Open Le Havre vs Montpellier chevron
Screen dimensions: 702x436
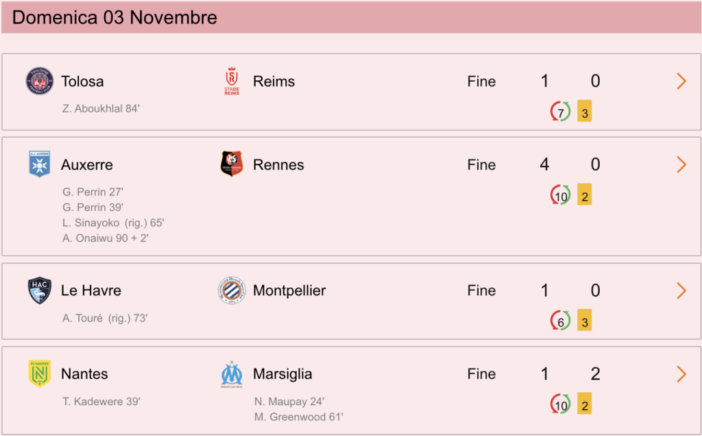pyautogui.click(x=681, y=291)
